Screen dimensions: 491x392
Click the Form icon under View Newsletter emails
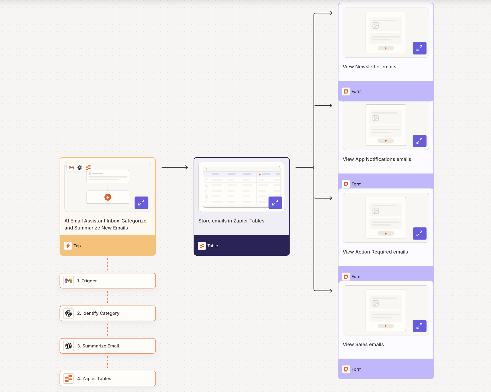346,91
